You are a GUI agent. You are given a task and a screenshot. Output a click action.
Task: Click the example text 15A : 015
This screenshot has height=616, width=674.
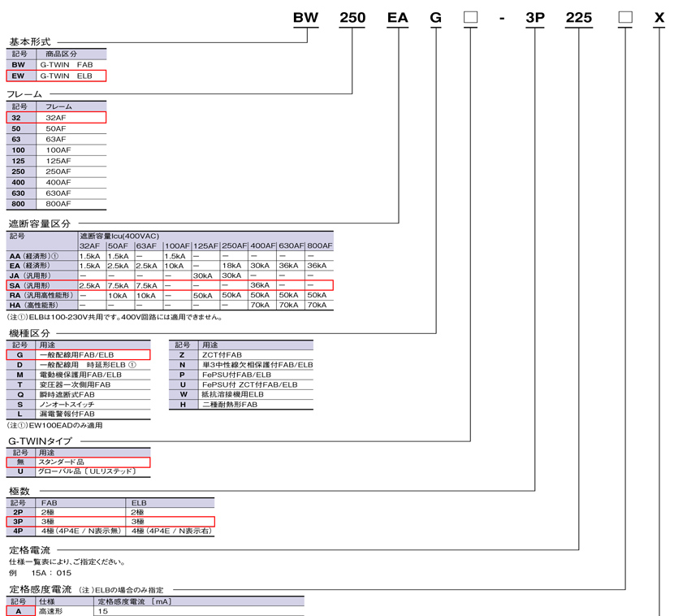click(x=51, y=573)
